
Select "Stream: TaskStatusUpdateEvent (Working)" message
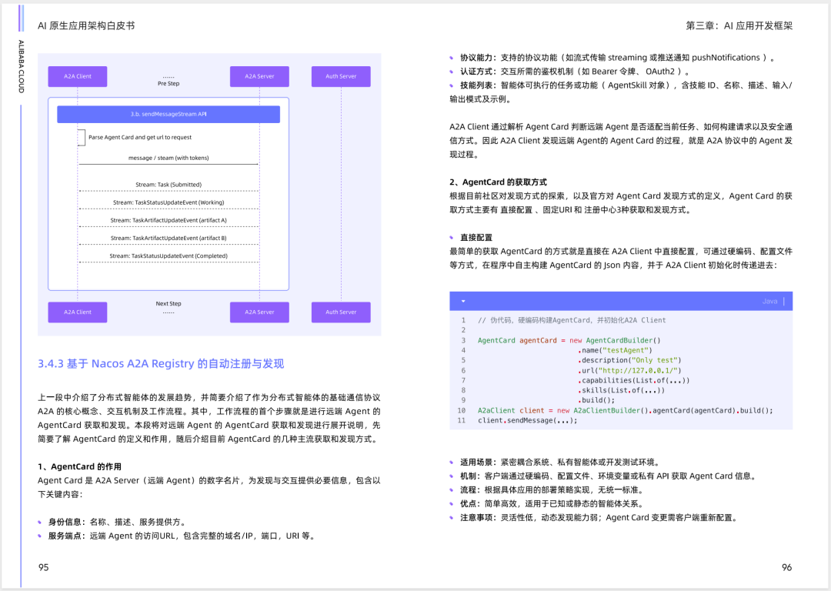pos(169,202)
